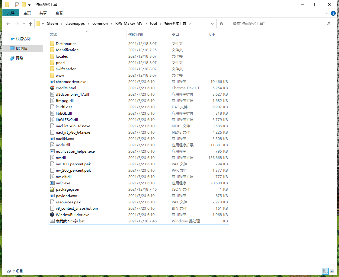Click the nwjc.exe application icon
Screen dimensions: 339x277
[x=52, y=183]
